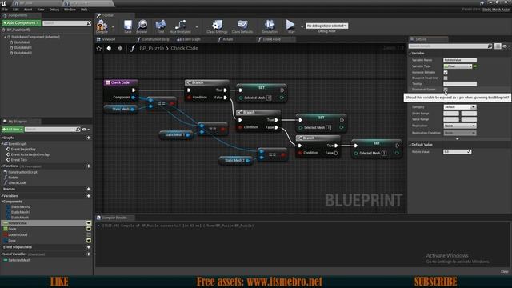Add a new graph with the Graphs plus icon
This screenshot has height=288, width=512.
(x=89, y=138)
